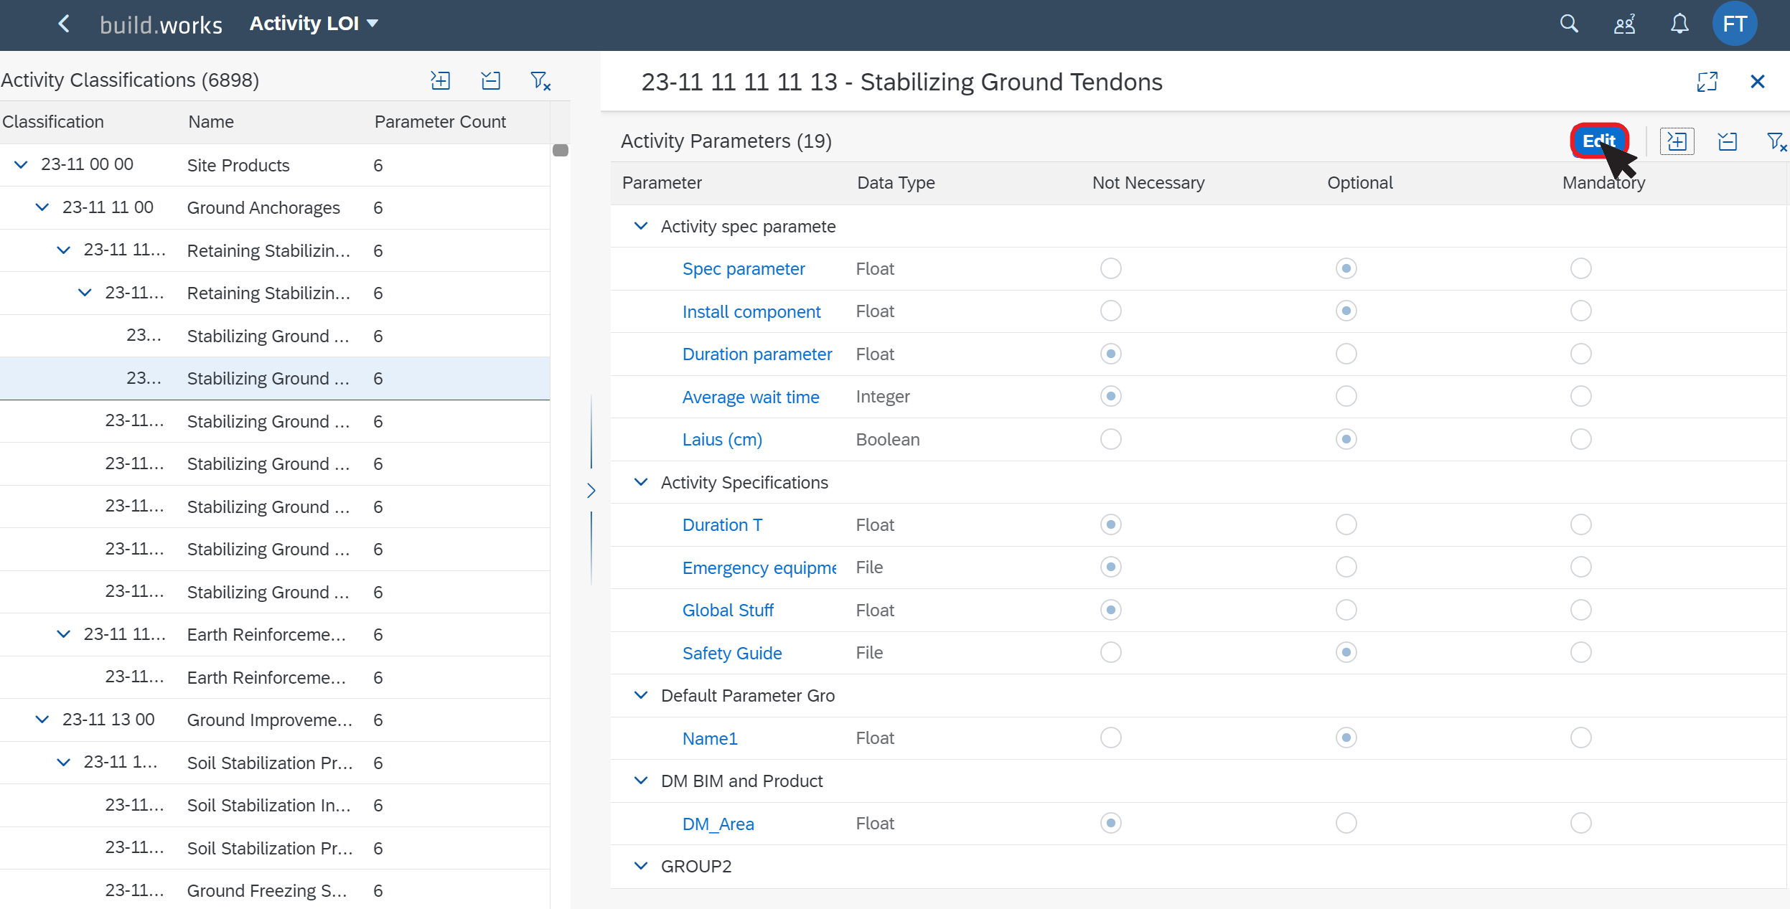This screenshot has width=1790, height=909.
Task: Collapse the Default Parameter Gro group
Action: point(641,695)
